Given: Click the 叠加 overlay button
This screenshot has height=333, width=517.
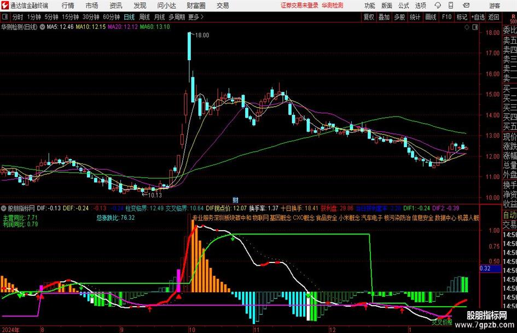Looking at the screenshot, I should tap(384, 17).
